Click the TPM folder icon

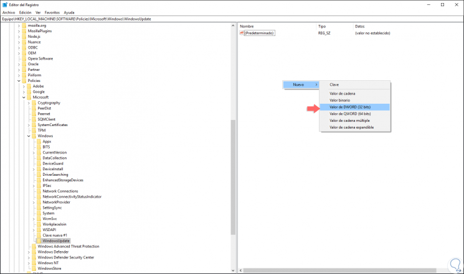[x=34, y=130]
